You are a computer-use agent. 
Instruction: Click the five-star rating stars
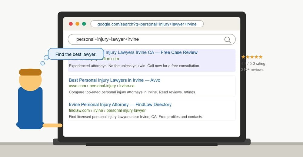coord(252,57)
